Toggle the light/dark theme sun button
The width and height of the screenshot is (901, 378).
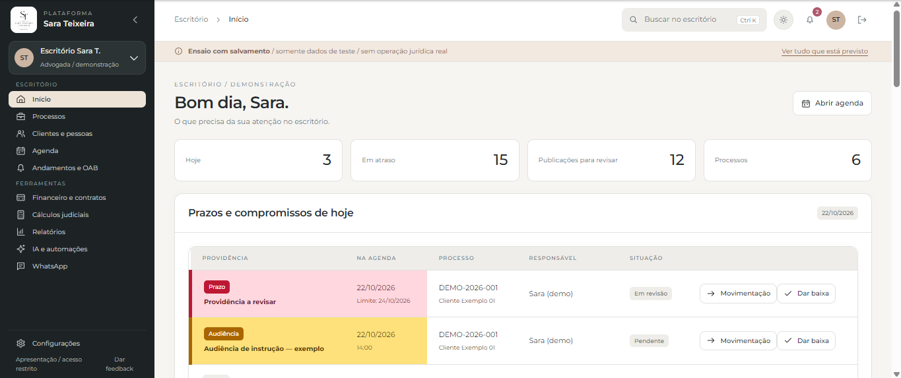tap(784, 20)
